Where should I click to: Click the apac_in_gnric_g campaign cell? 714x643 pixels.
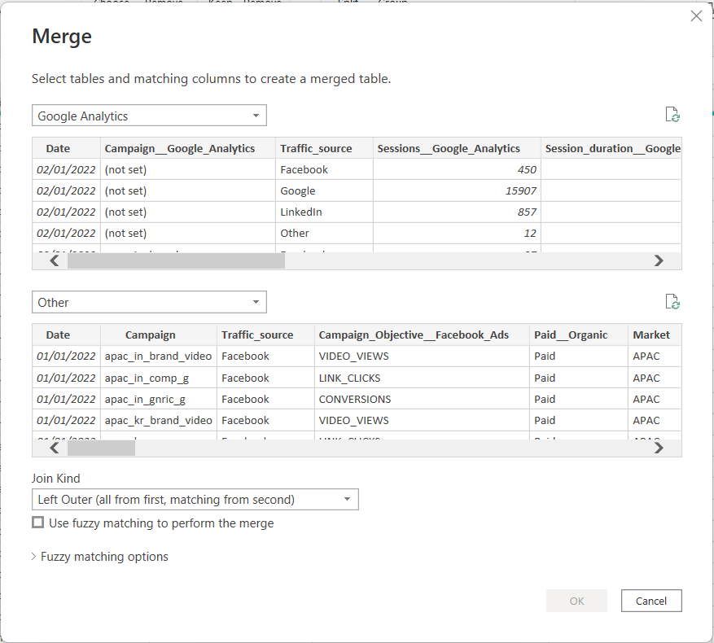click(159, 400)
